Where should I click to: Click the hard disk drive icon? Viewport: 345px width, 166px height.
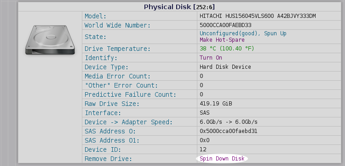(50, 40)
